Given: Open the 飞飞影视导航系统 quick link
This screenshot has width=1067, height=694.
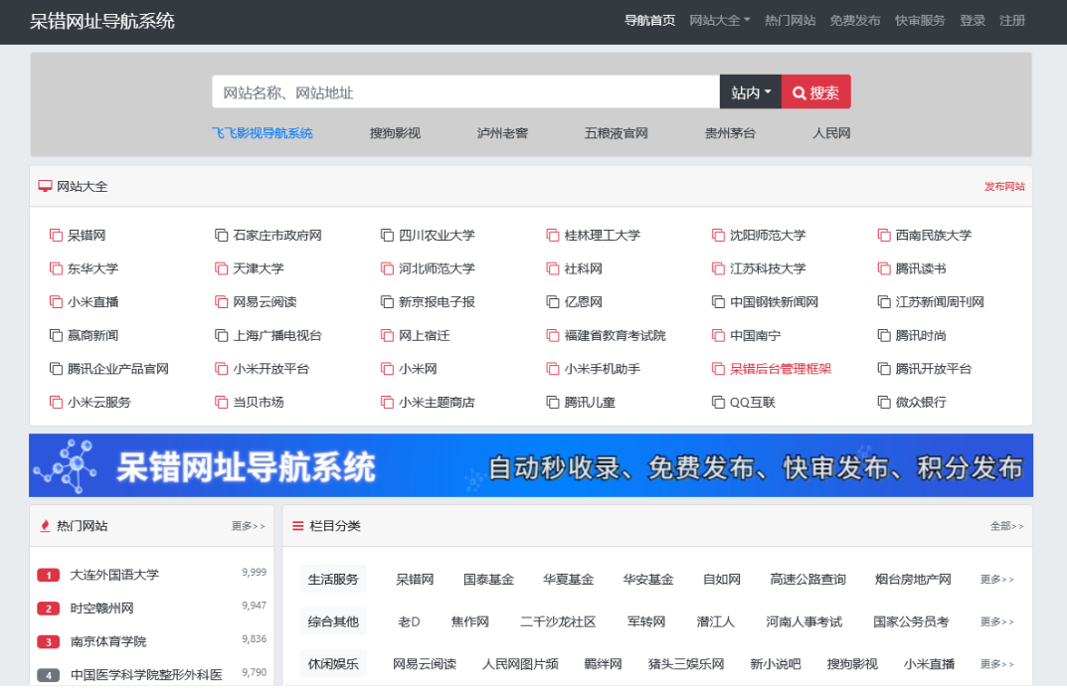Looking at the screenshot, I should [262, 133].
